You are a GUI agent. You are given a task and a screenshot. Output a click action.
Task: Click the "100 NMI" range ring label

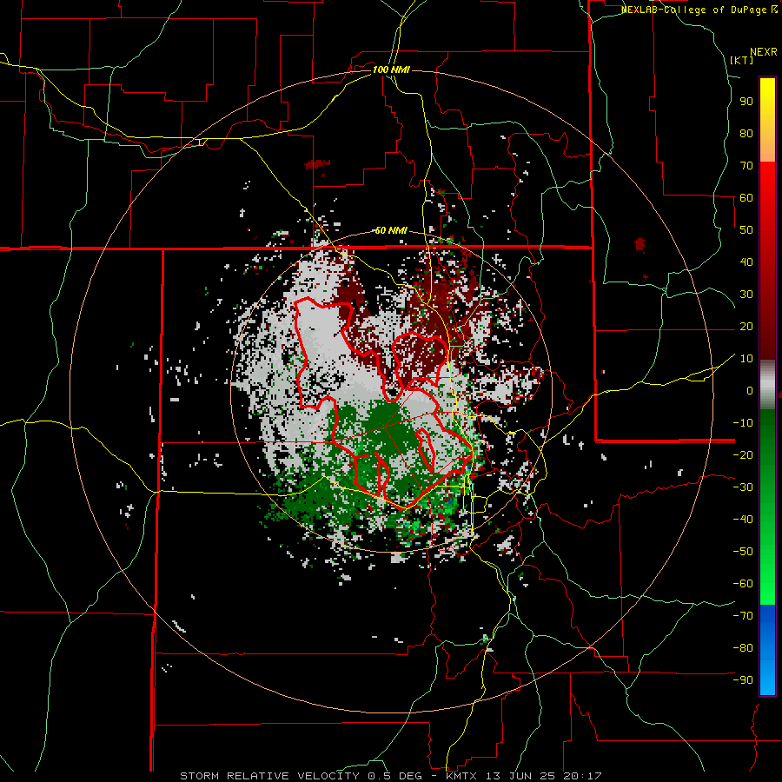pos(391,70)
